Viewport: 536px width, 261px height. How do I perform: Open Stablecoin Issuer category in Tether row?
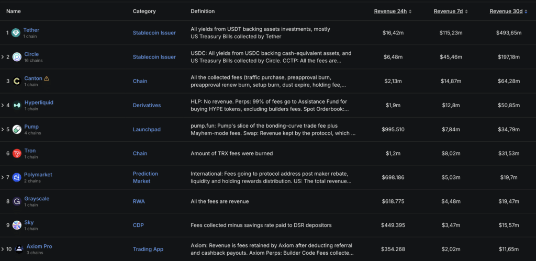coord(154,33)
